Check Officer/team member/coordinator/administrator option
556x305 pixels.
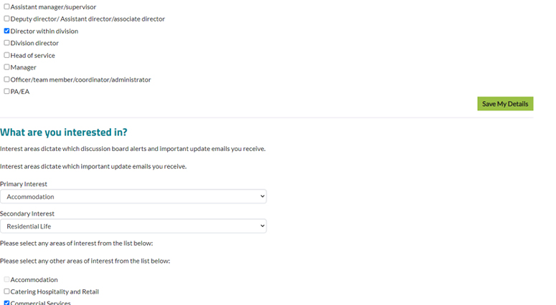click(6, 79)
